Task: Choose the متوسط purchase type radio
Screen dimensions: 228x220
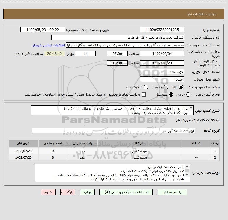Action: [x=171, y=94]
